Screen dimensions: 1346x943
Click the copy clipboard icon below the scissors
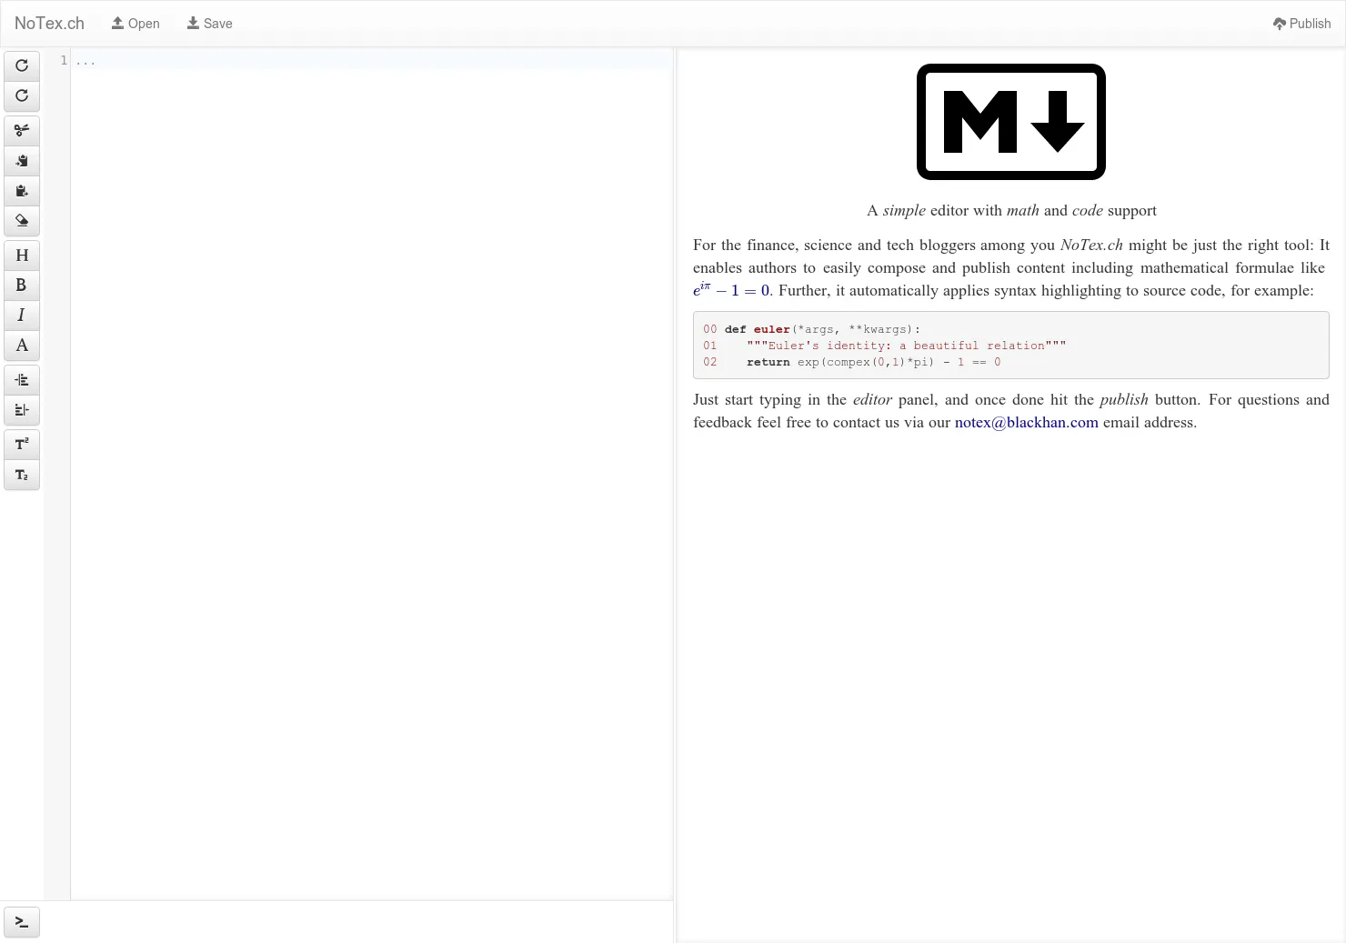(22, 161)
